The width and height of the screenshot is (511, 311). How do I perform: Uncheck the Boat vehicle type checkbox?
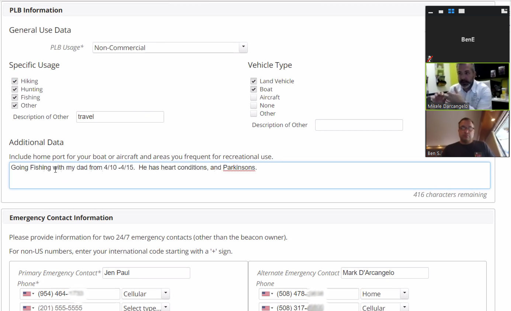pos(254,89)
